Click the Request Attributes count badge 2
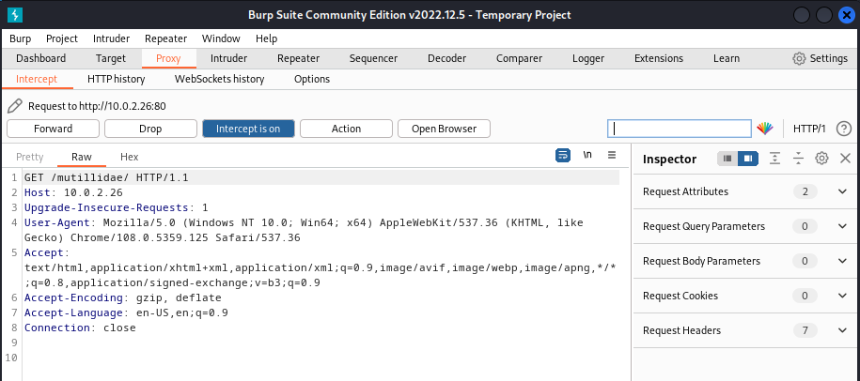860x381 pixels. [x=805, y=191]
